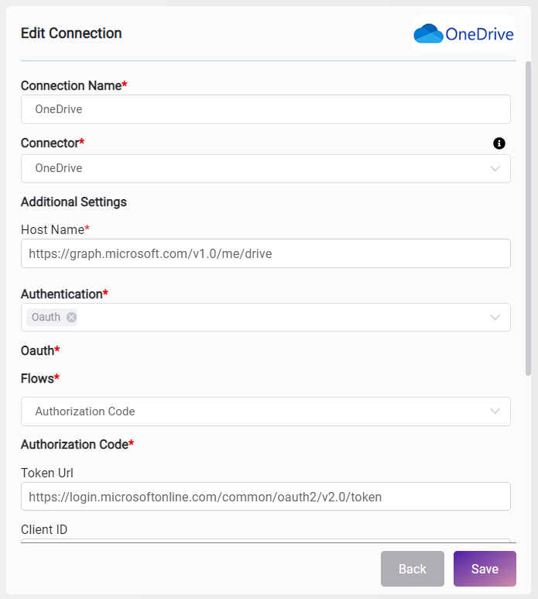Focus the Host Name text field

[x=266, y=253]
